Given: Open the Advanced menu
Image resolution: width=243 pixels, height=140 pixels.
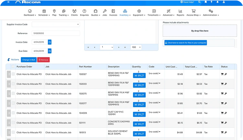Looking at the screenshot, I should pyautogui.click(x=168, y=13).
